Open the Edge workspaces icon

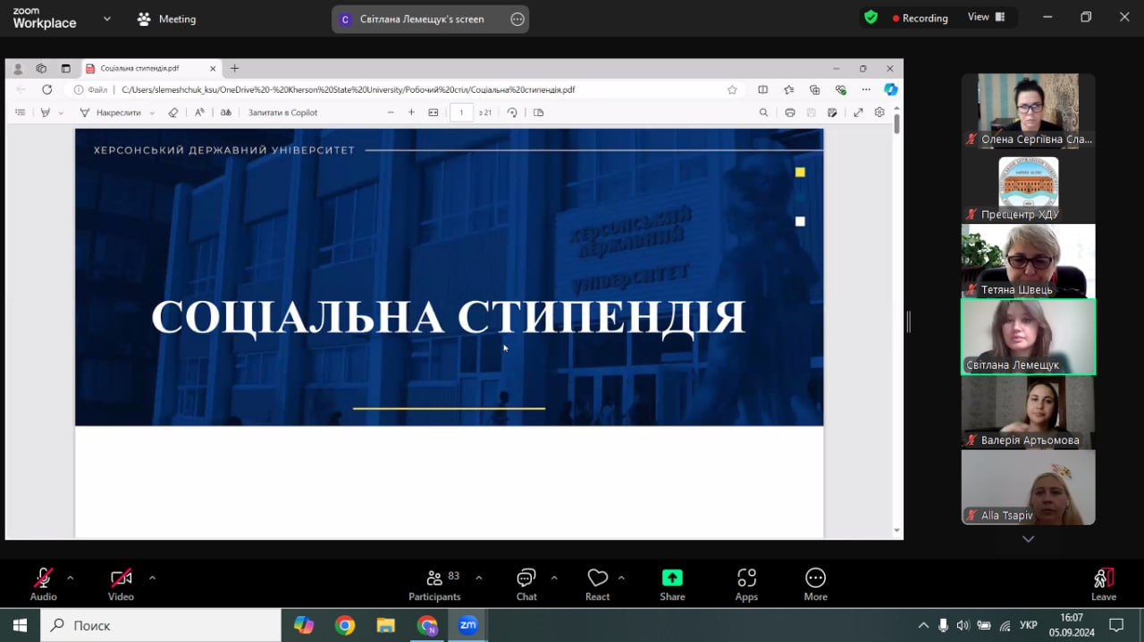[x=41, y=69]
